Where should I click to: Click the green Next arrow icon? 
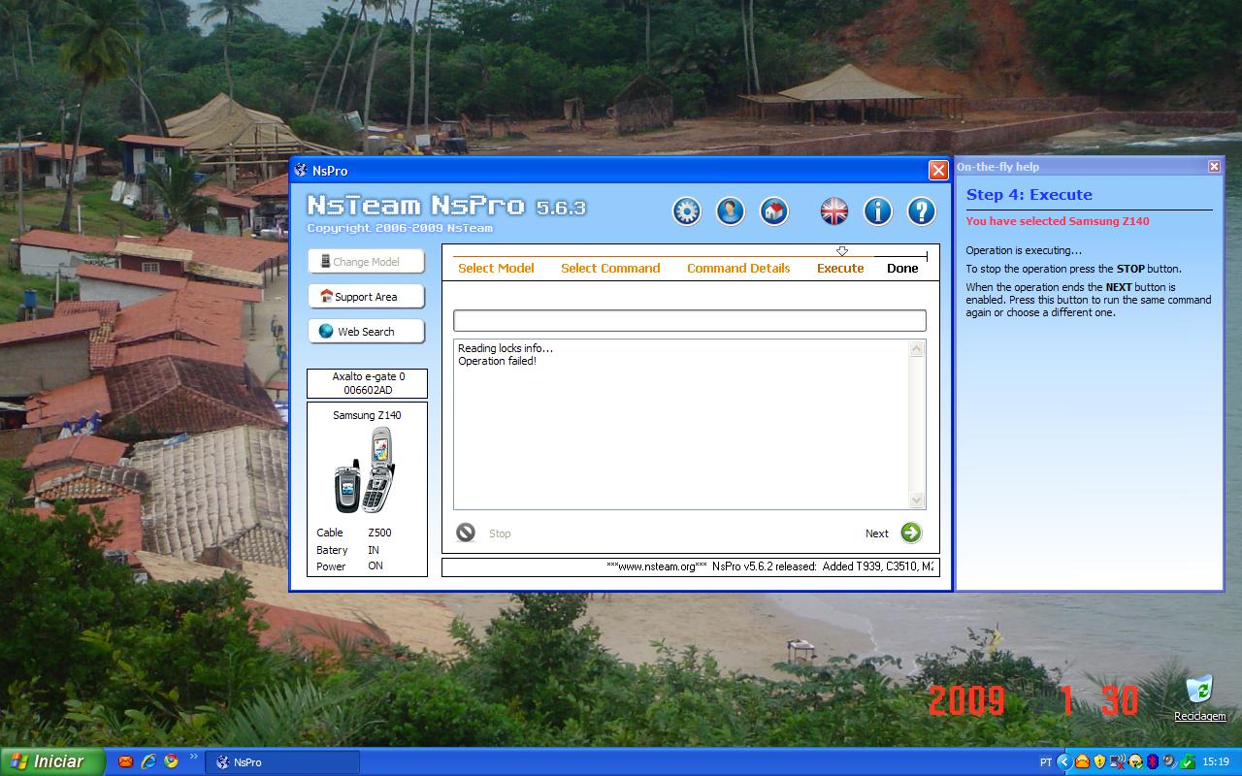[x=911, y=533]
